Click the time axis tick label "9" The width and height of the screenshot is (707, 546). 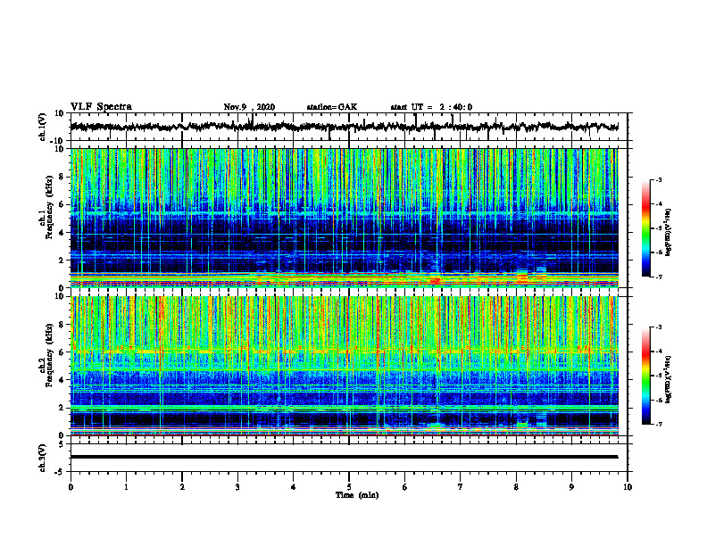pyautogui.click(x=571, y=487)
